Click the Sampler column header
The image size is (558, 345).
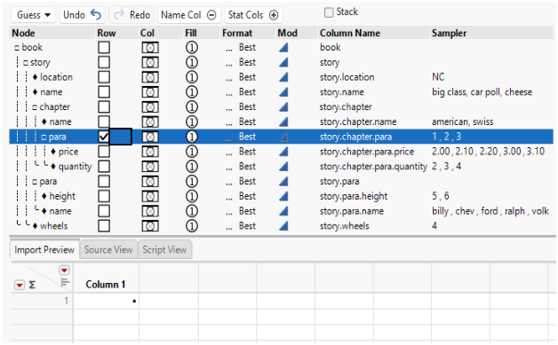[449, 33]
